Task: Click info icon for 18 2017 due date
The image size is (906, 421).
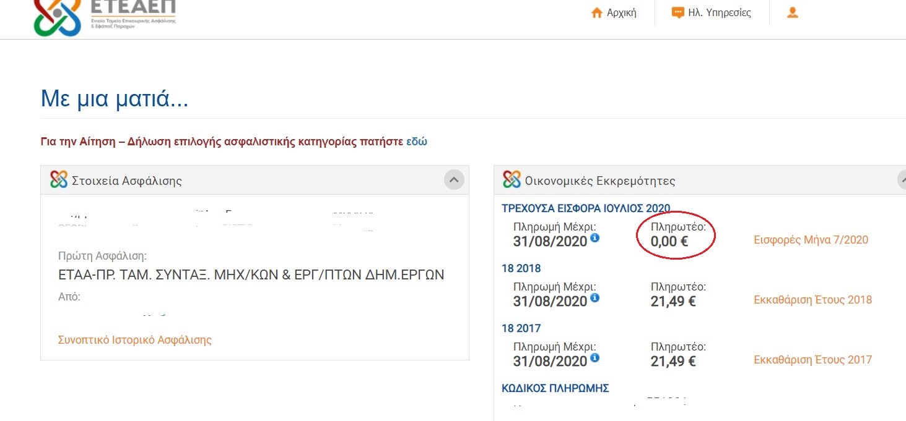Action: tap(595, 357)
